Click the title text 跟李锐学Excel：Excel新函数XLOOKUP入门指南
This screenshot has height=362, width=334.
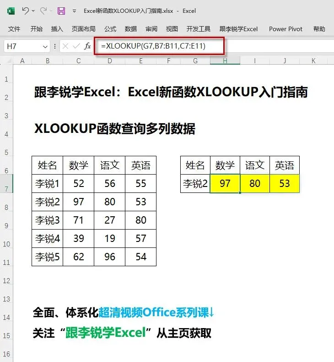(171, 92)
